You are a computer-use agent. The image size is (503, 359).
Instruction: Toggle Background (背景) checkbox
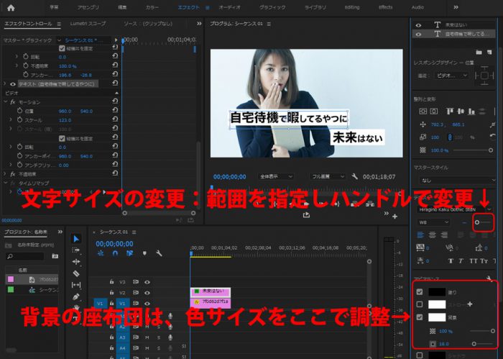(420, 317)
